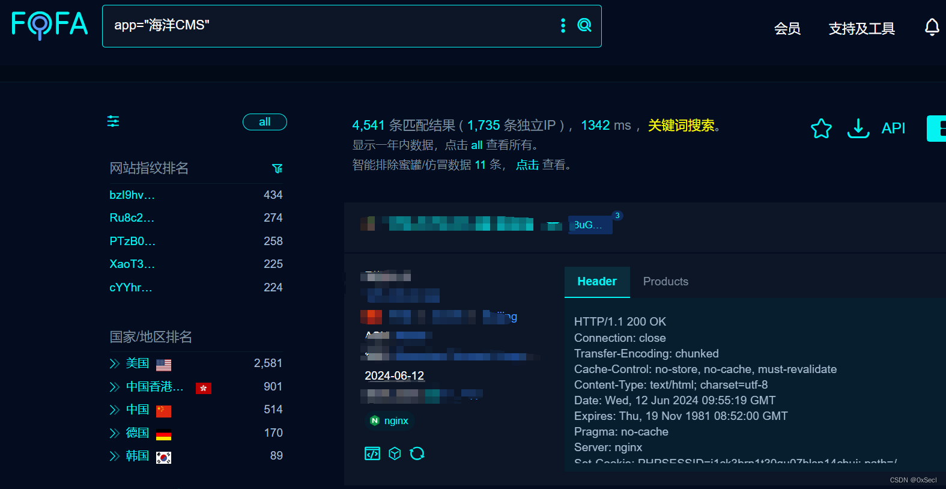The image size is (946, 489).
Task: Switch to the Header tab
Action: point(597,282)
